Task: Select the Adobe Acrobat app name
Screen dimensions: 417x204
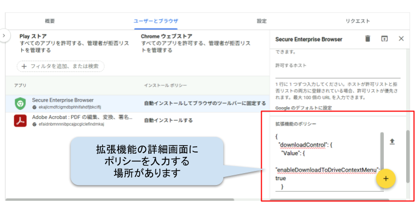Action: tap(82, 117)
